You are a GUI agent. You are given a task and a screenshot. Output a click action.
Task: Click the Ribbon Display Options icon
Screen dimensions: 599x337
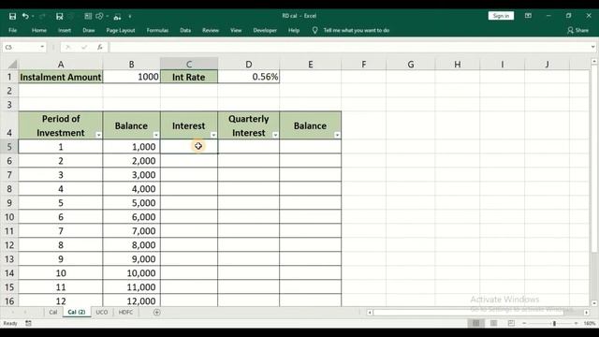coord(528,16)
